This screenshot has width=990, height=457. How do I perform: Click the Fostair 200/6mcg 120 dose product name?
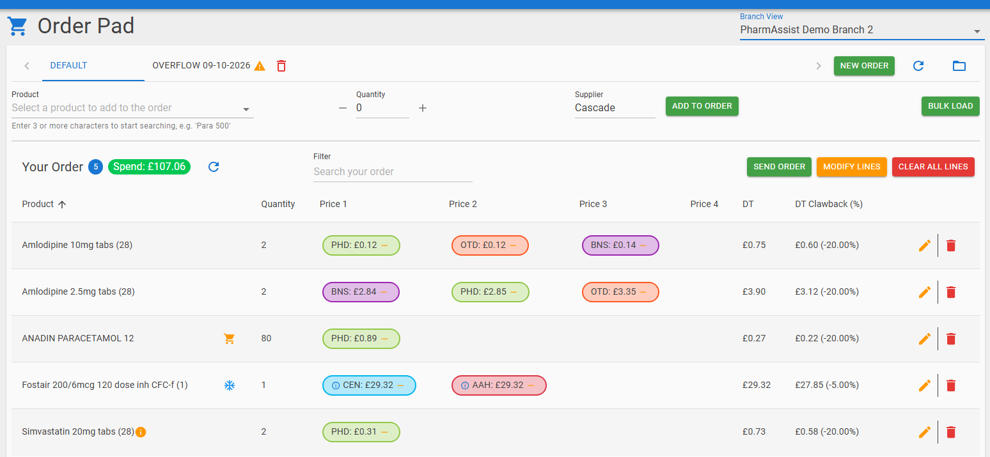(x=105, y=385)
